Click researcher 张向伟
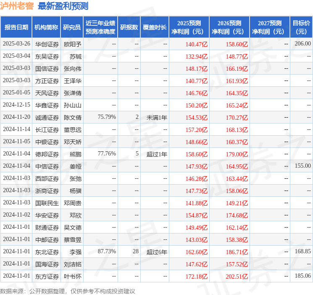313x295 pixels. tap(72, 69)
